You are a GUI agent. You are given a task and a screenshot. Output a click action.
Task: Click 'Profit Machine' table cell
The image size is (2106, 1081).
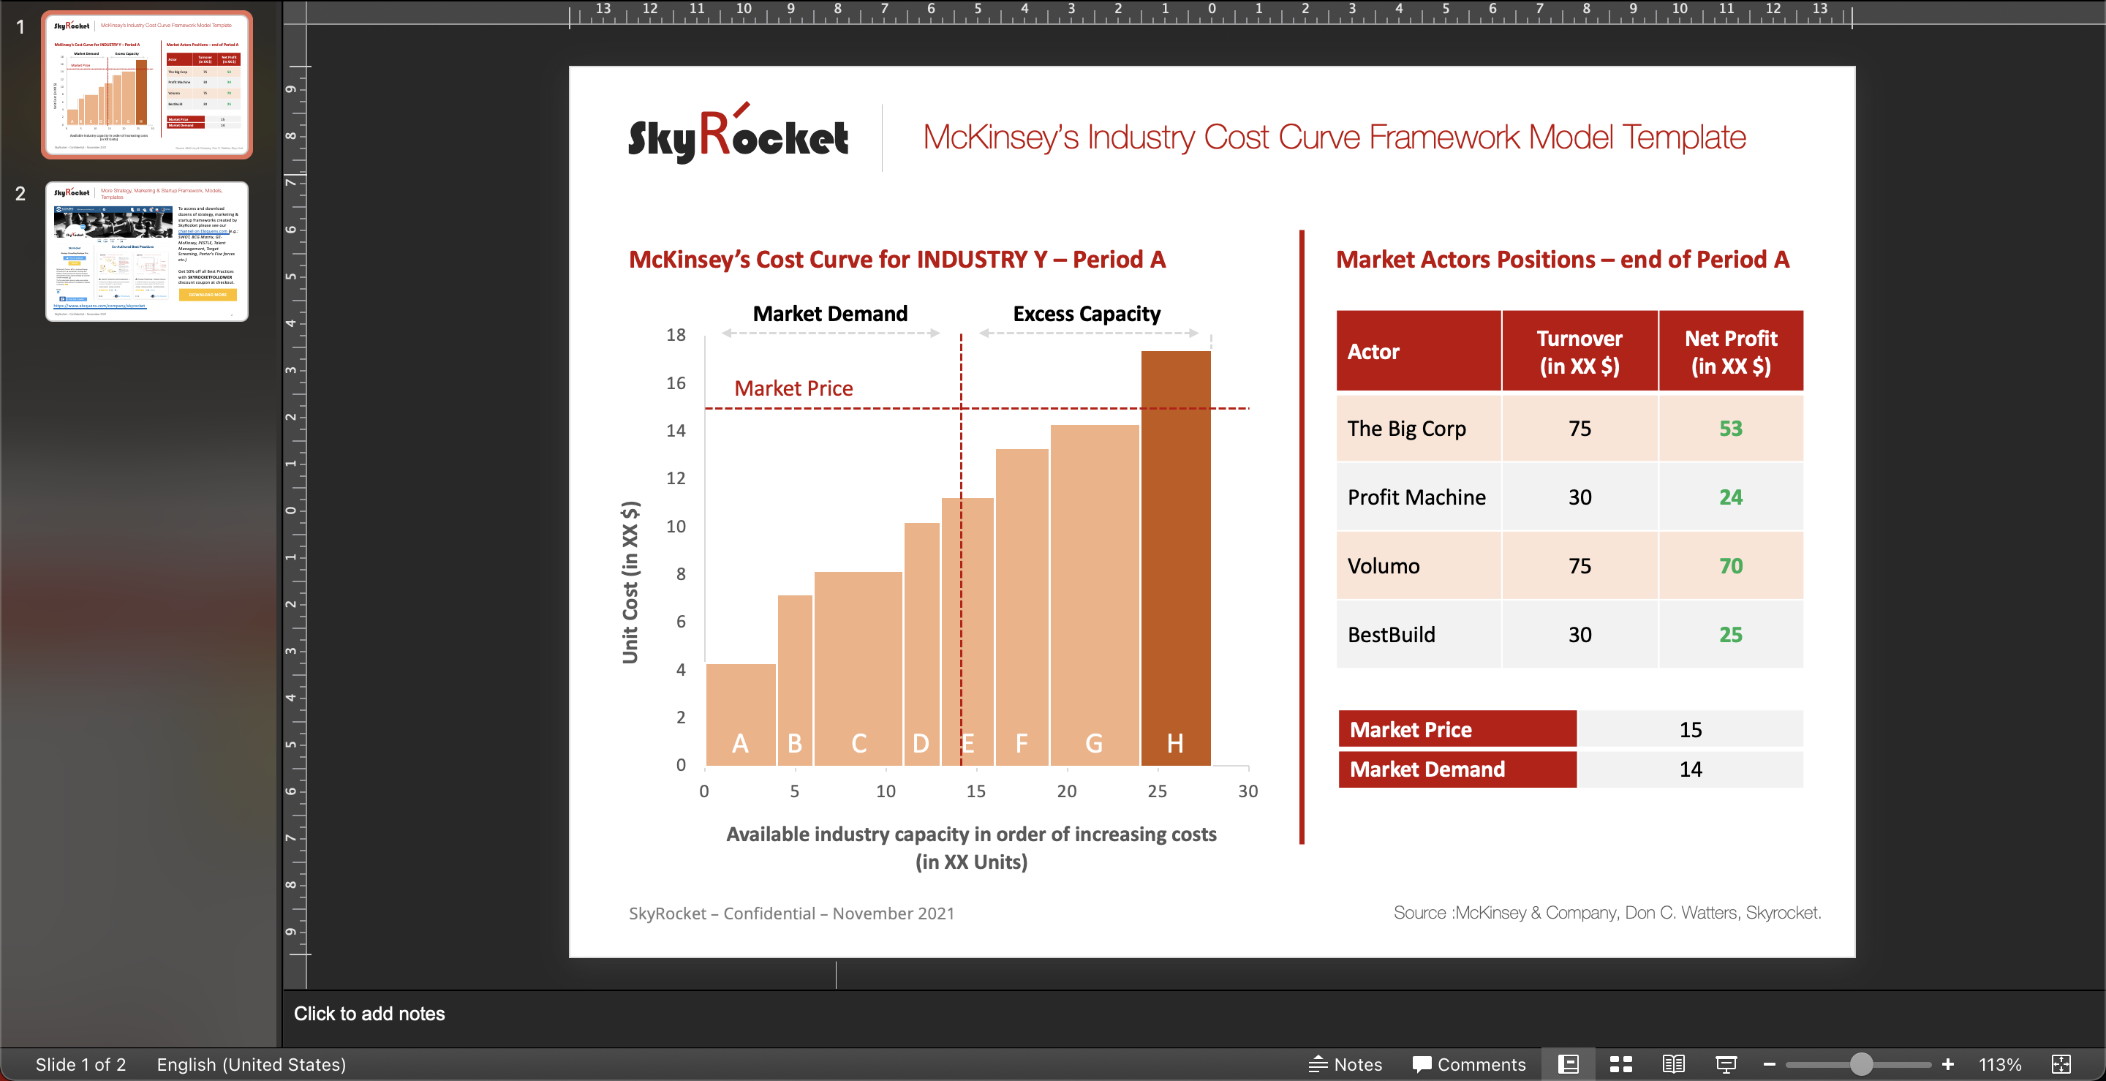(1419, 497)
